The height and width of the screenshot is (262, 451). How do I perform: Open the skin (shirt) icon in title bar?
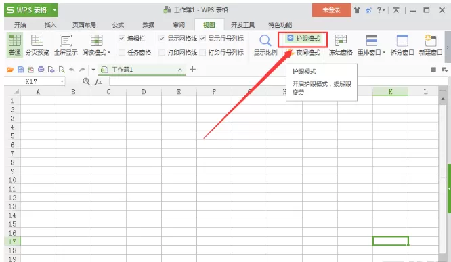click(357, 10)
